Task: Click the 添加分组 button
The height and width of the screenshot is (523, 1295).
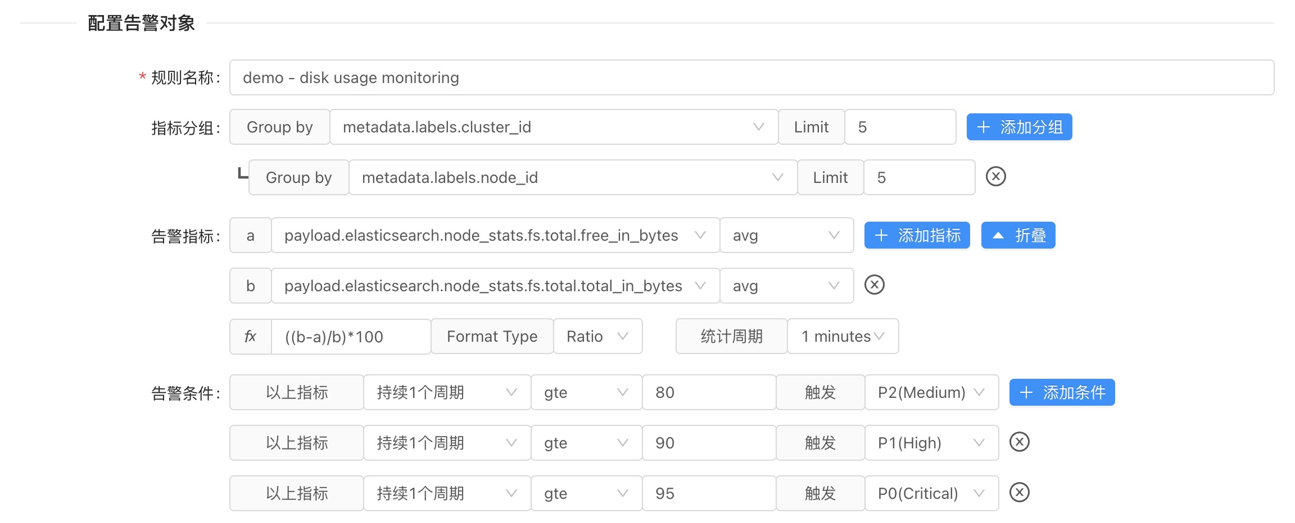Action: coord(1019,127)
